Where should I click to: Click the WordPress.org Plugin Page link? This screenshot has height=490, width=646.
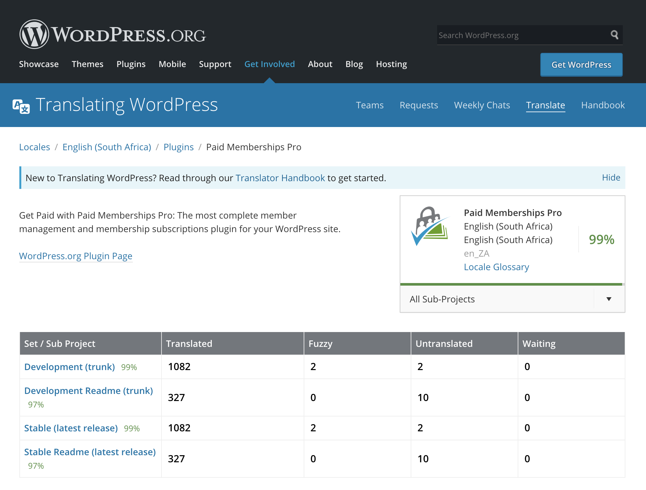coord(76,256)
